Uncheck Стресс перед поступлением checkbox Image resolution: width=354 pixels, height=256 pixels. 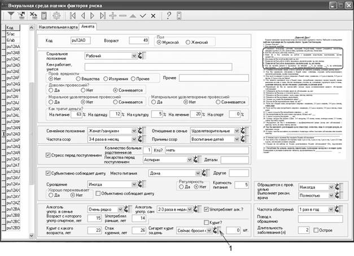[x=47, y=155]
